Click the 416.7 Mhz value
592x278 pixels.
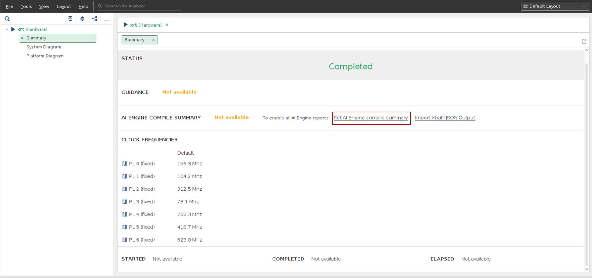pyautogui.click(x=190, y=227)
